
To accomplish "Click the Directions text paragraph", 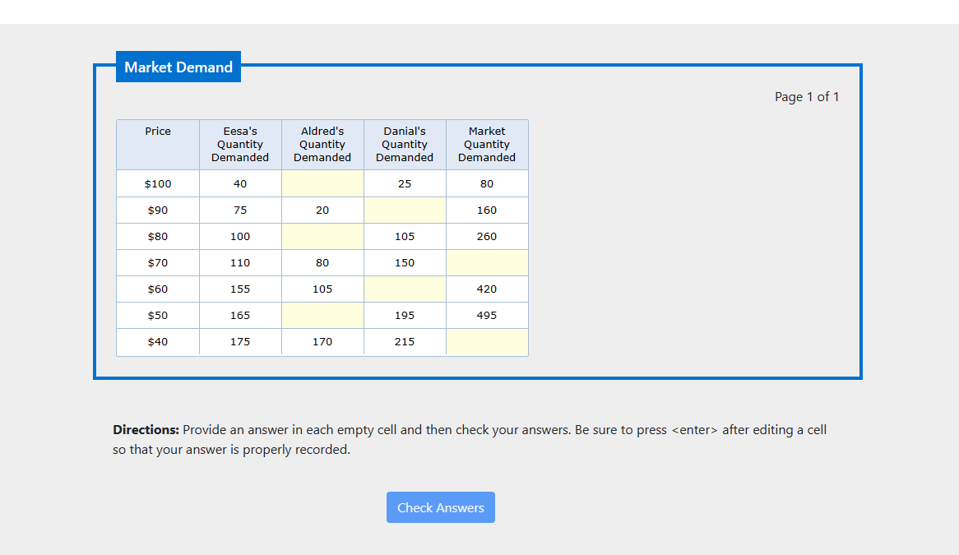I will coord(471,439).
